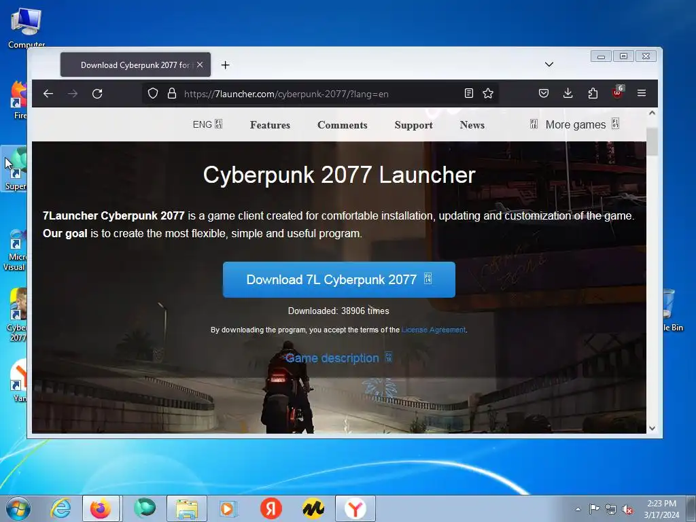Close the Download Cyberpunk 2077 tab
The height and width of the screenshot is (522, 696).
pyautogui.click(x=200, y=65)
